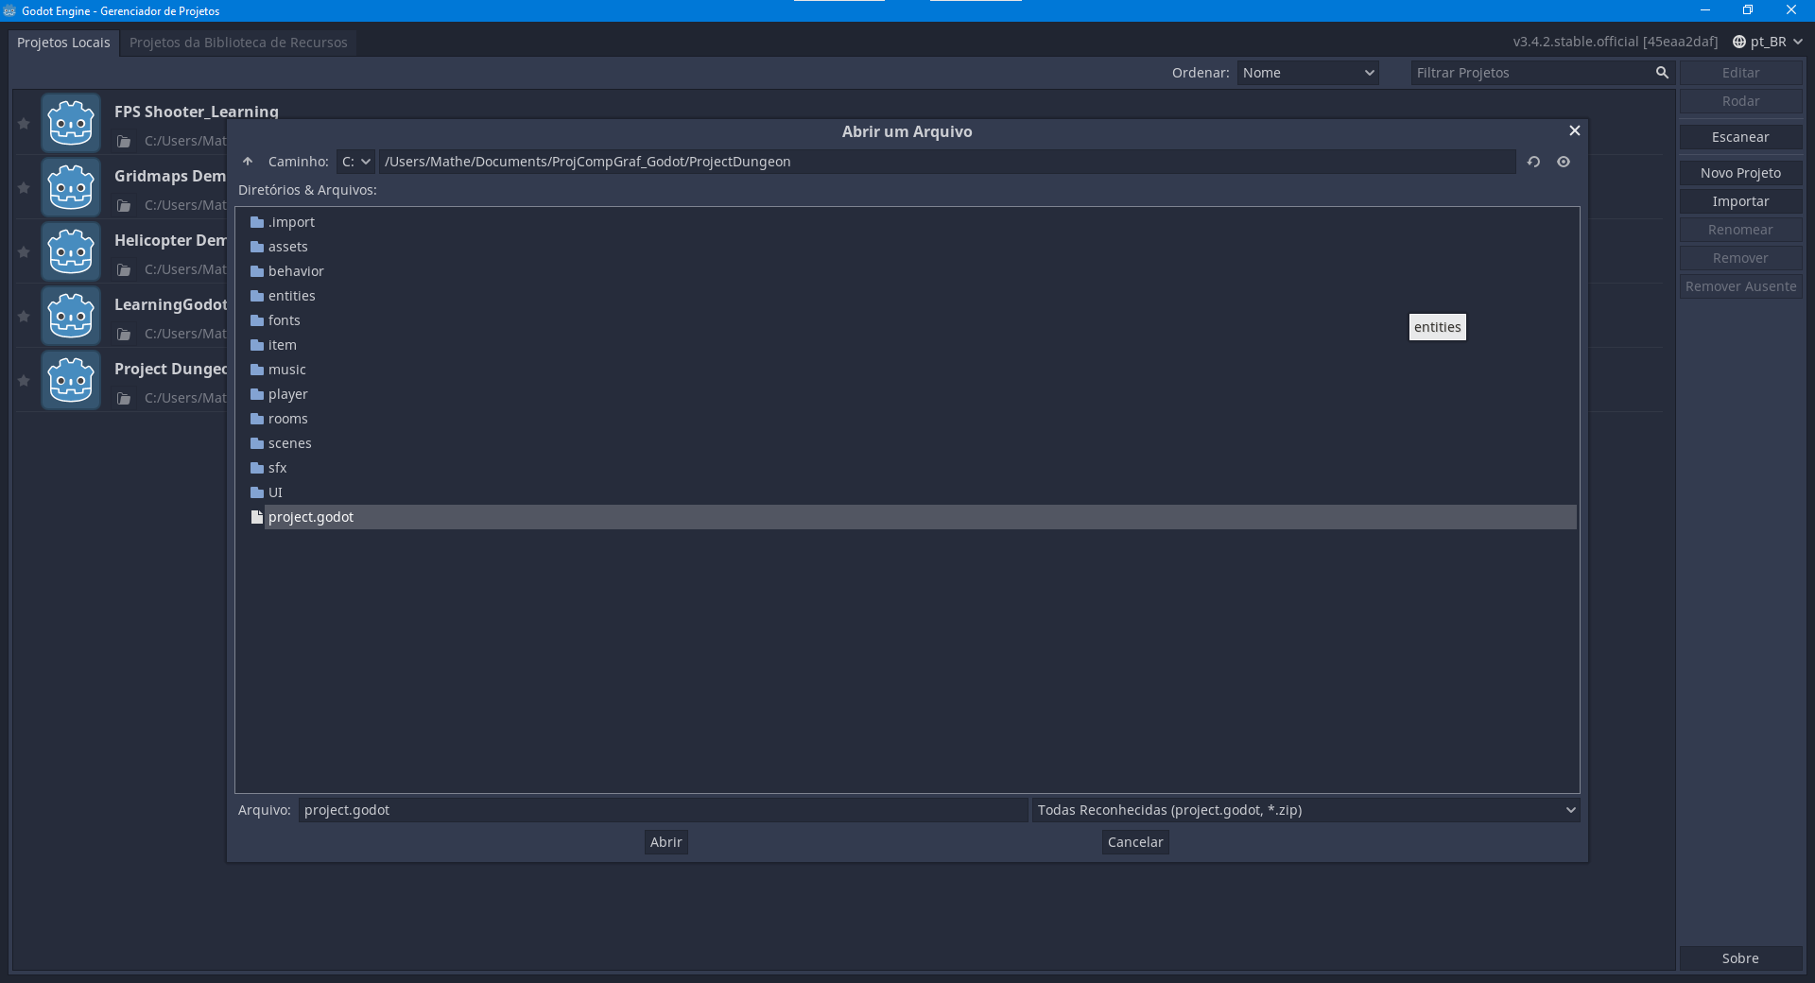Viewport: 1815px width, 983px height.
Task: Favorite the Helicopter Demo project star
Action: (x=24, y=252)
